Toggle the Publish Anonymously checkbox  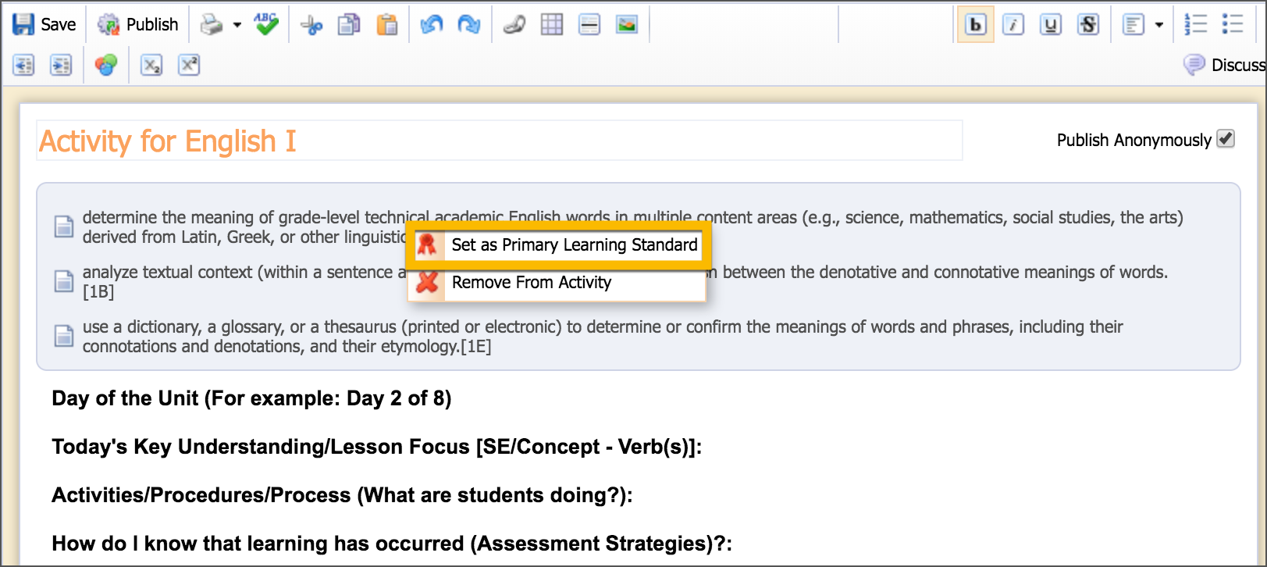click(1226, 139)
